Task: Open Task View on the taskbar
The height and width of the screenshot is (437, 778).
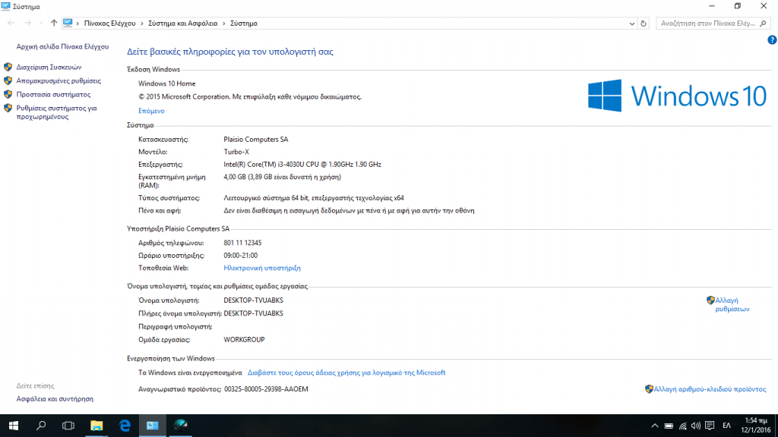Action: (x=68, y=426)
